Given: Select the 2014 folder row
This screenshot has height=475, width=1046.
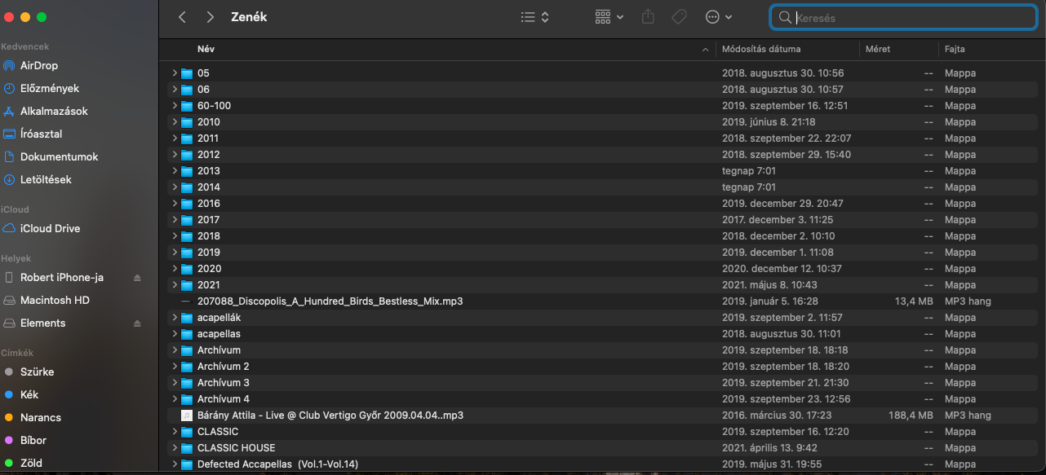Looking at the screenshot, I should 602,187.
